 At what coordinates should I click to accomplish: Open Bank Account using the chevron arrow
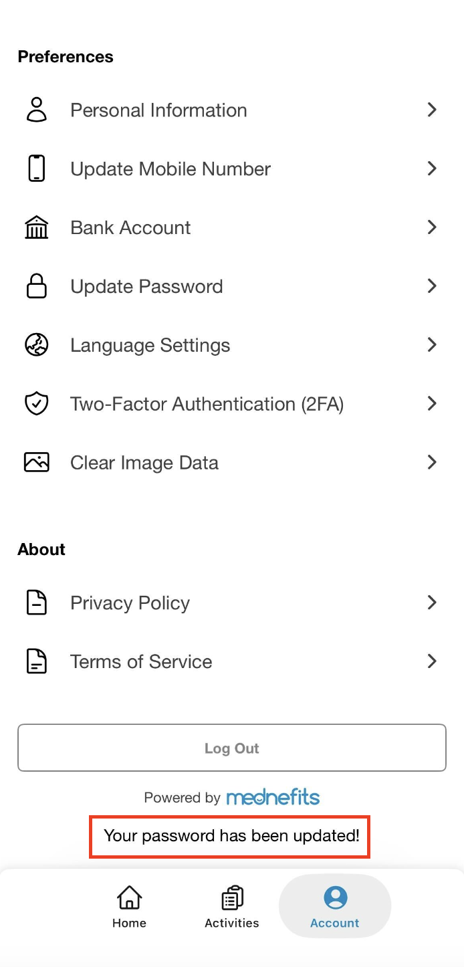tap(432, 227)
